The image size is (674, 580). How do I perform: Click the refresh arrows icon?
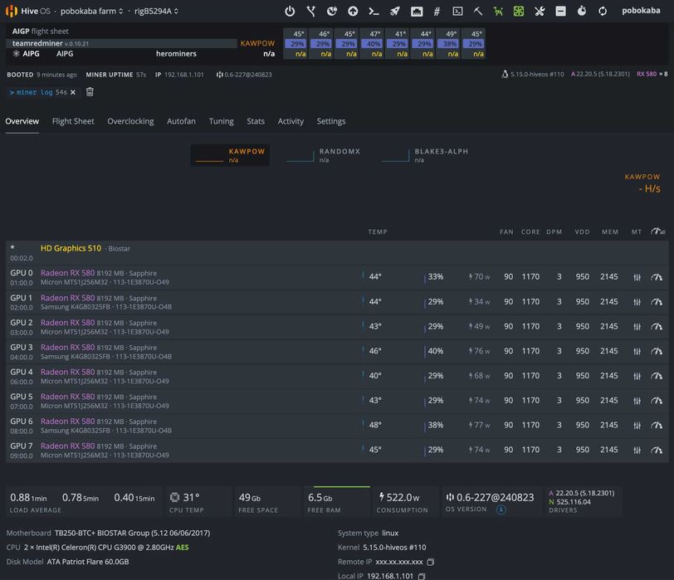[x=603, y=11]
